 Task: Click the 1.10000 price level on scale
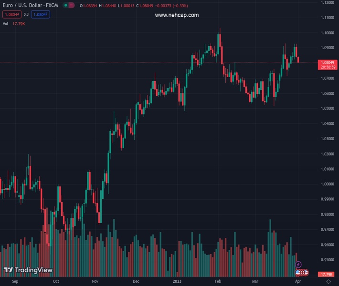327,33
